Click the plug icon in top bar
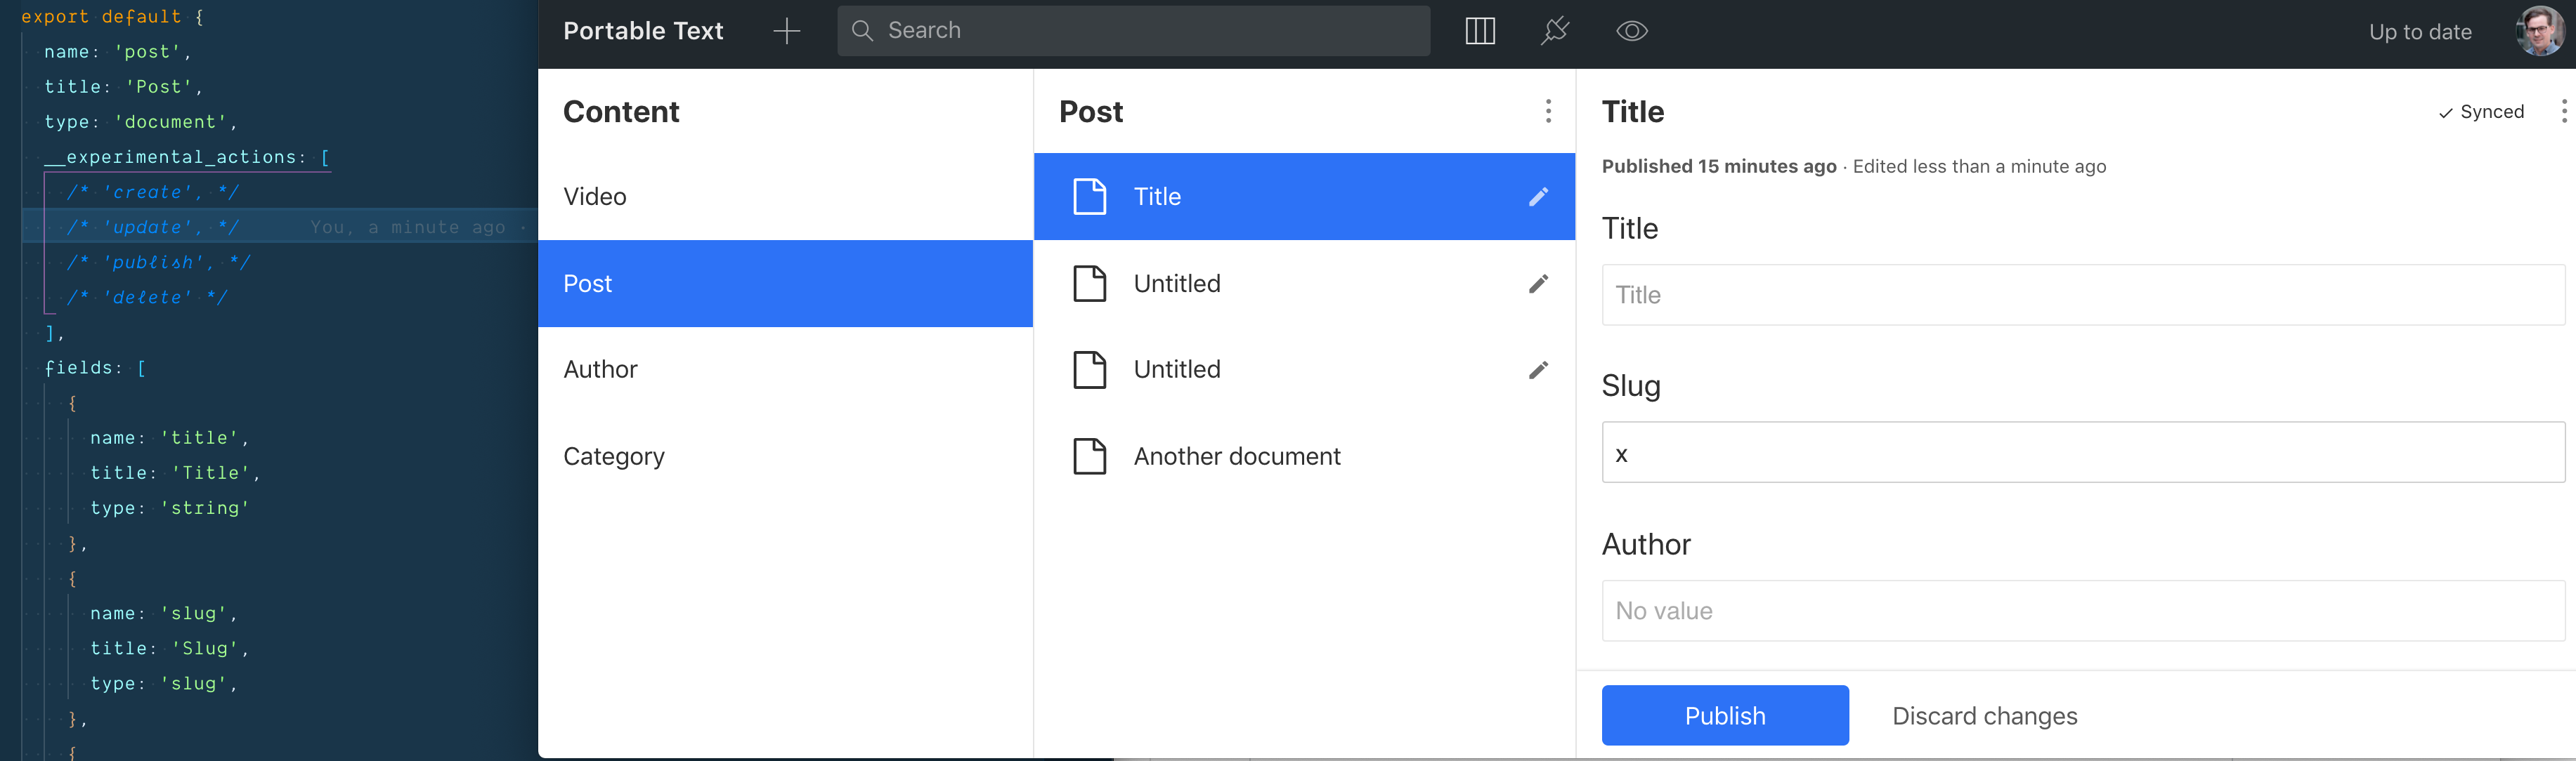Viewport: 2576px width, 761px height. click(x=1555, y=31)
